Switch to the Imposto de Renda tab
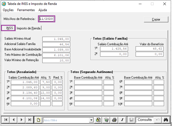Viewport: 172px width, 126px height. 29,28
